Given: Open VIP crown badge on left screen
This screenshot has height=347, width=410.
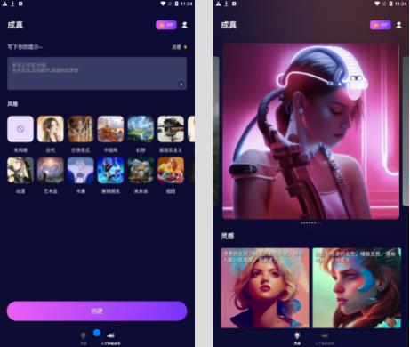Looking at the screenshot, I should click(166, 25).
